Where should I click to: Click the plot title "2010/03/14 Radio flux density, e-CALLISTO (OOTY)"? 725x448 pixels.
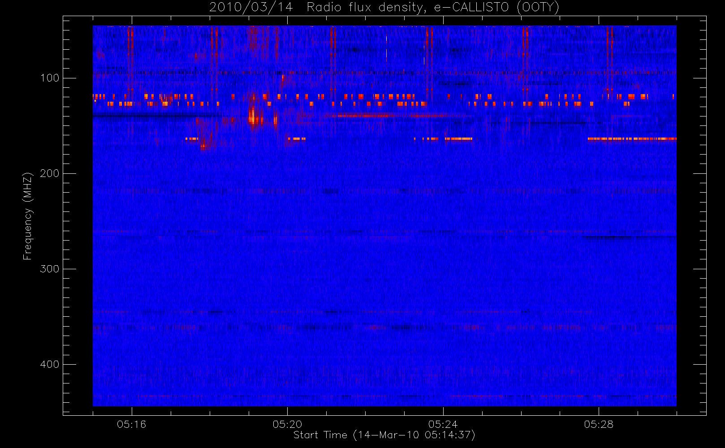[x=384, y=8]
